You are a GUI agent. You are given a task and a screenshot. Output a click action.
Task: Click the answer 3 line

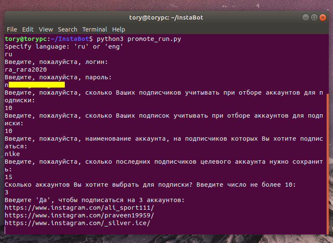(x=6, y=192)
